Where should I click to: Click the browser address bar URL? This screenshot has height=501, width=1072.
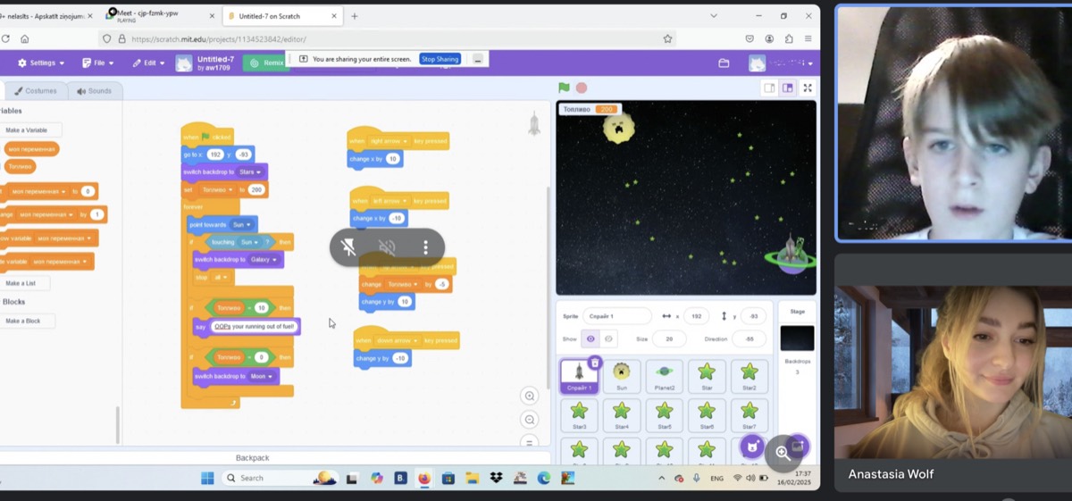pyautogui.click(x=219, y=38)
